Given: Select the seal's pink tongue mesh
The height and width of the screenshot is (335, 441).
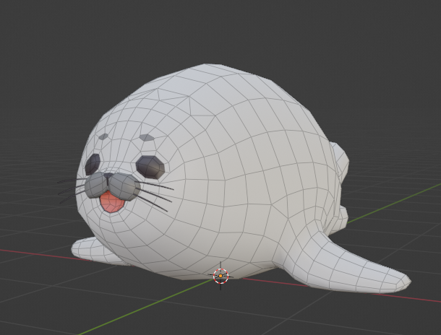Looking at the screenshot, I should (x=112, y=202).
